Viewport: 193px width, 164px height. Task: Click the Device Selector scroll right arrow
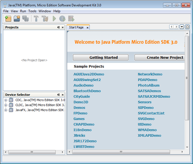coord(62,152)
